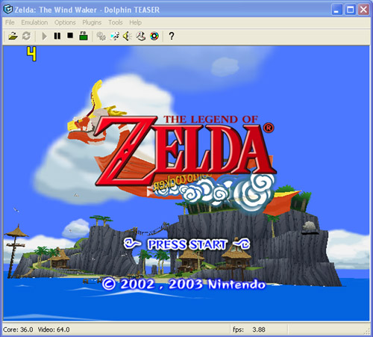373x337 pixels.
Task: Click the Open file folder icon
Action: pos(13,36)
